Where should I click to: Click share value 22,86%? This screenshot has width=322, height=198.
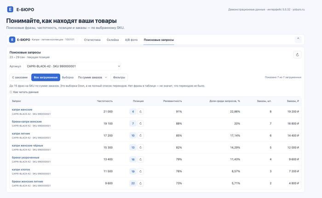click(235, 112)
